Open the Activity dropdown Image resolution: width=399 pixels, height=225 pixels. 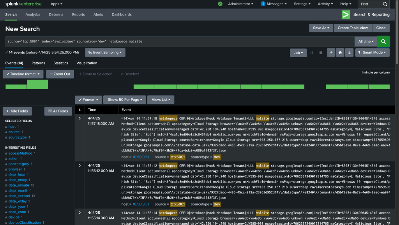point(325,4)
